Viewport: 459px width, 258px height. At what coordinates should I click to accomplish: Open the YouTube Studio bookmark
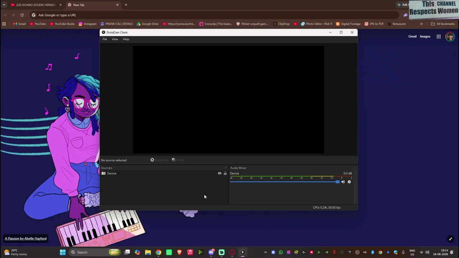[62, 24]
